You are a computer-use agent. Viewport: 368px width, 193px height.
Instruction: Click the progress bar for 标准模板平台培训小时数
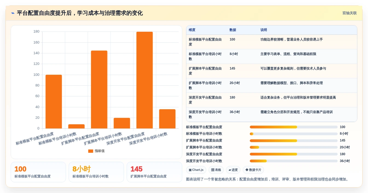click(x=294, y=134)
